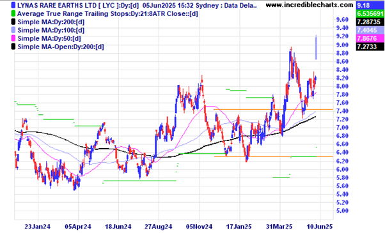385x233 pixels.
Task: Click the pink Simple MA 50 legend swatch
Action: tap(13, 38)
